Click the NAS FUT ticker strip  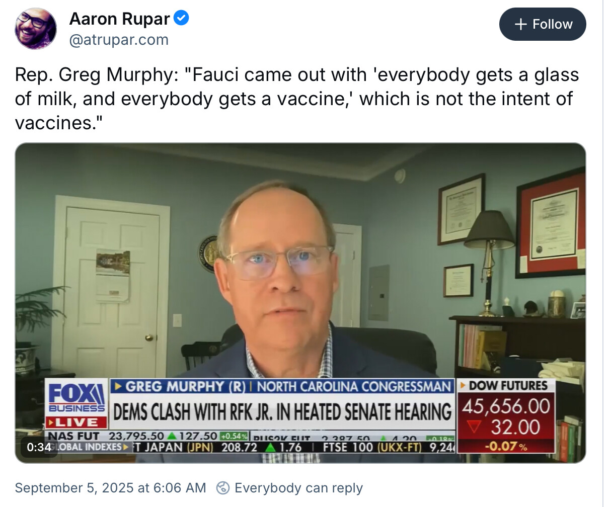[147, 436]
